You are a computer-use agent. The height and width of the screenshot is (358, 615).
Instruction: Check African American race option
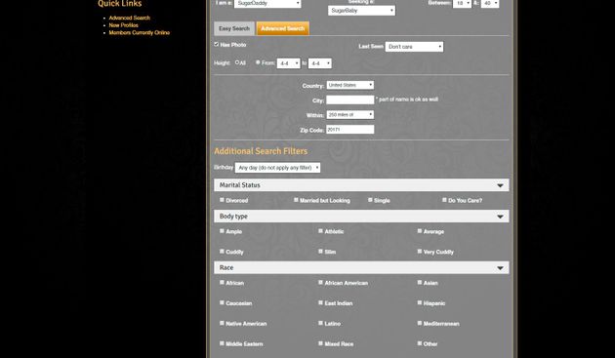(x=320, y=282)
